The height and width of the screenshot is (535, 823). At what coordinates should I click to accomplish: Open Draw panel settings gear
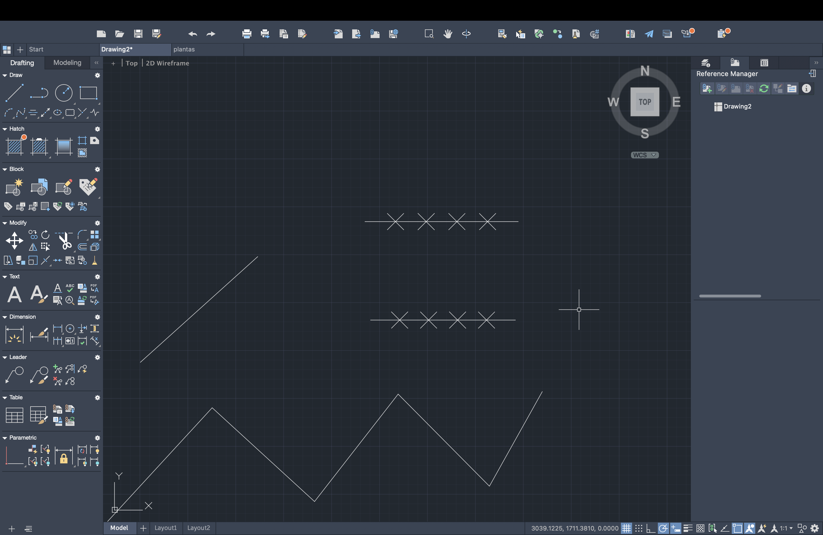97,75
